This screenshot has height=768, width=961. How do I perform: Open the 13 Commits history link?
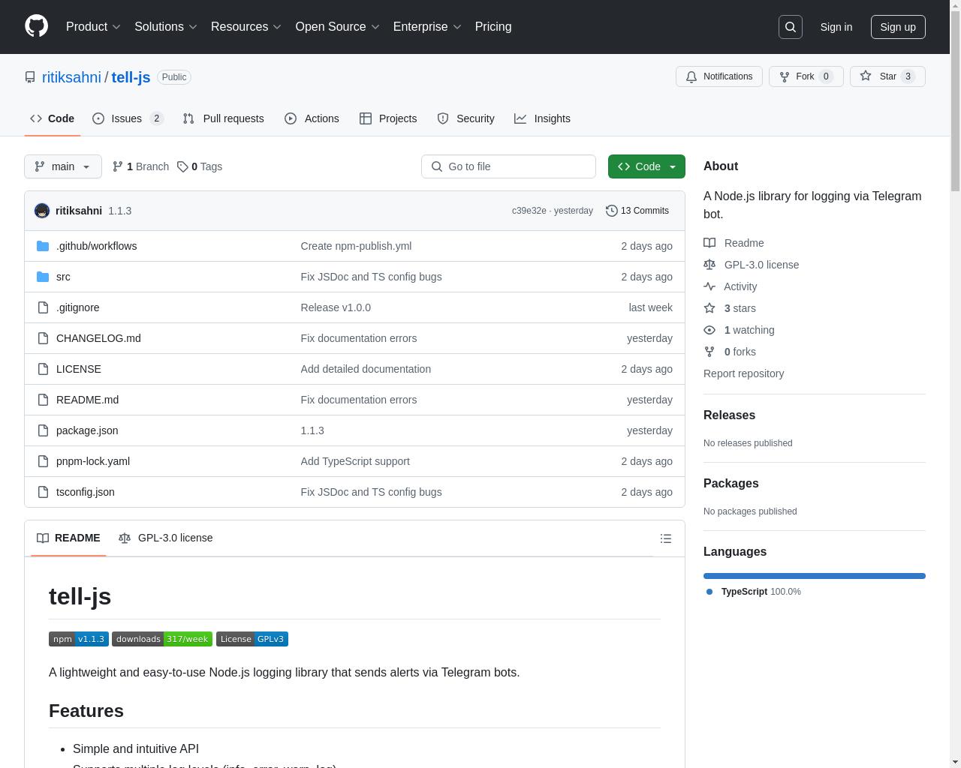[637, 211]
